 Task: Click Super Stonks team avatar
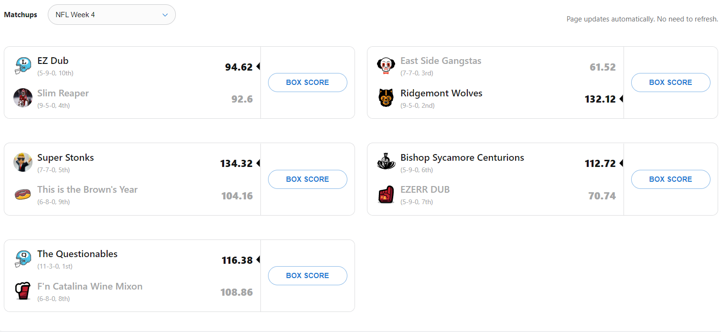[23, 162]
